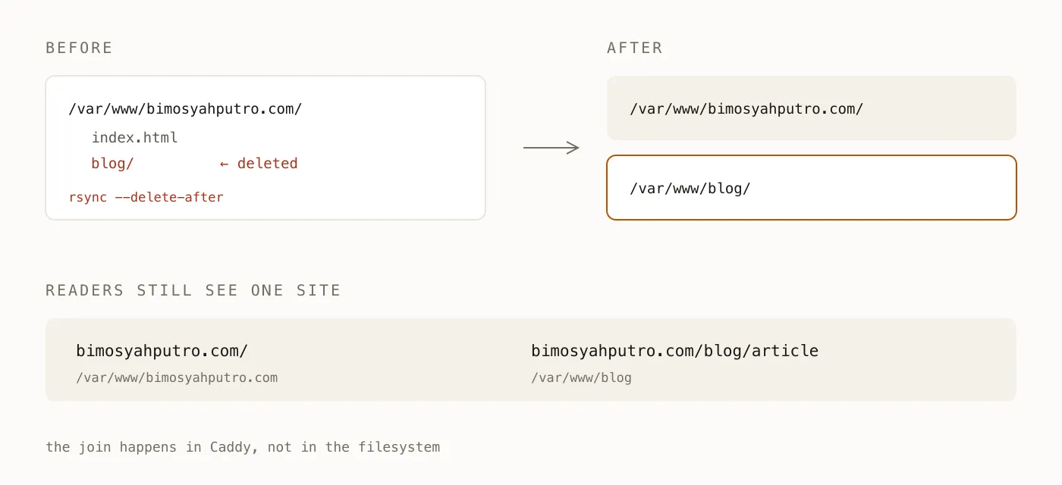Select the red blog/ folder entry
This screenshot has width=1062, height=485.
(x=112, y=163)
